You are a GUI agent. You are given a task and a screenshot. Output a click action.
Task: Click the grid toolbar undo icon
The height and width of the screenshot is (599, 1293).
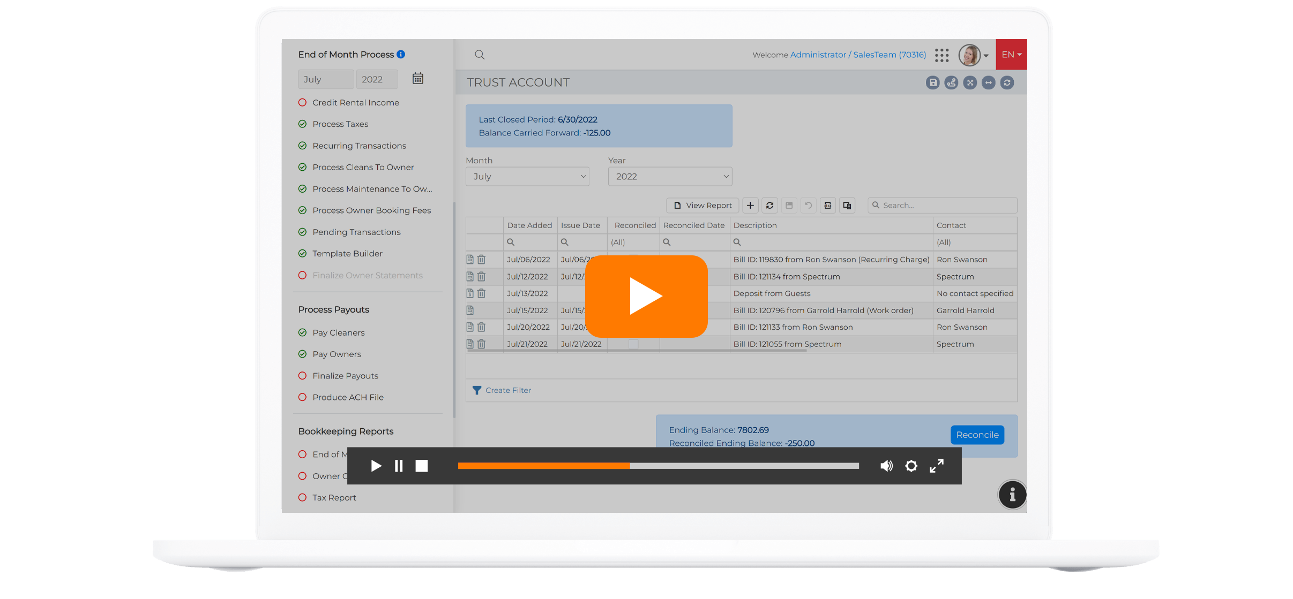point(808,206)
